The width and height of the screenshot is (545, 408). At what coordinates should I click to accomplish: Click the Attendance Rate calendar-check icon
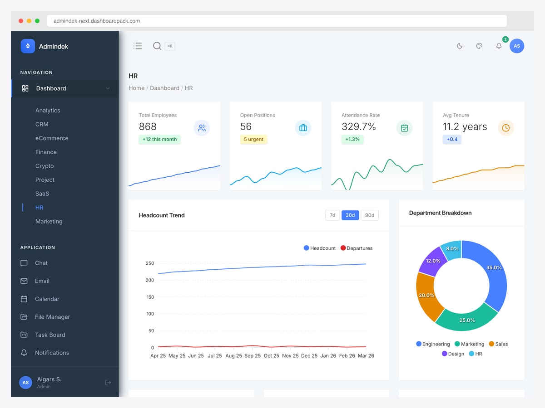pos(404,128)
